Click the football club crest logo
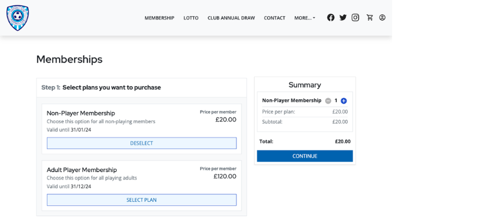The width and height of the screenshot is (498, 223). (18, 18)
